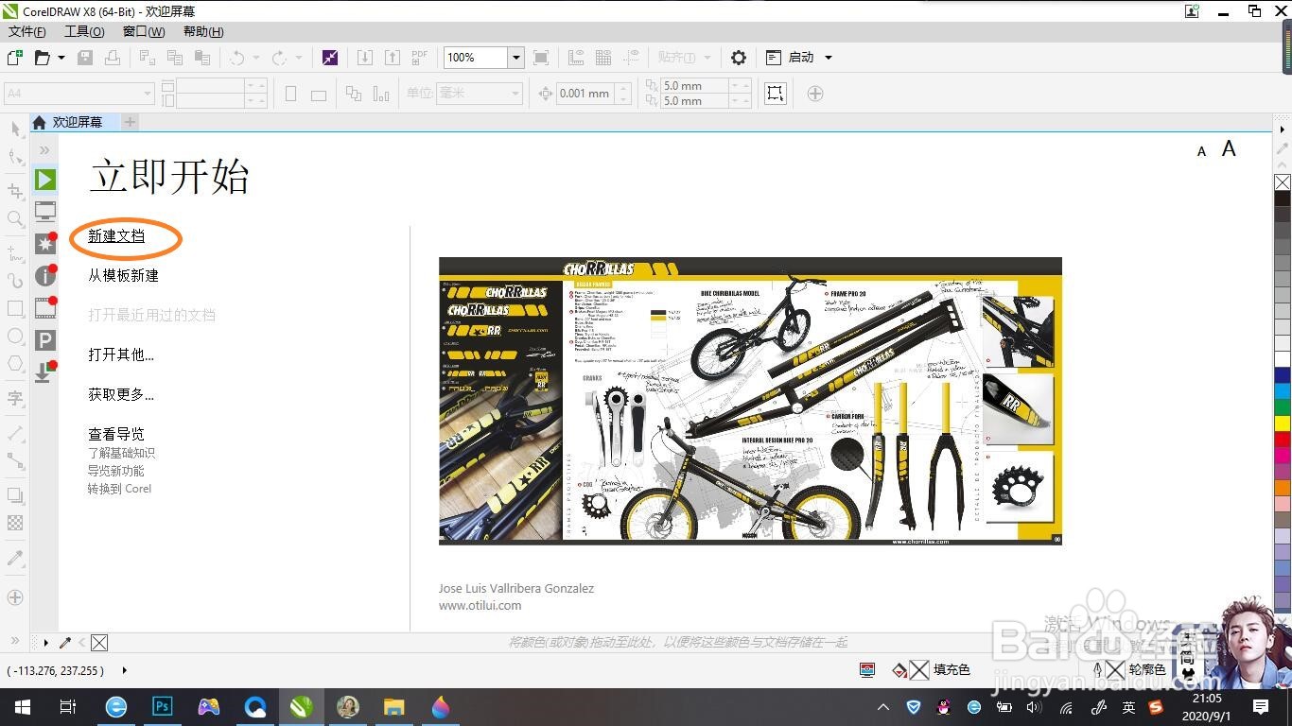Open the 工具(O) menu
This screenshot has width=1292, height=726.
pos(84,31)
